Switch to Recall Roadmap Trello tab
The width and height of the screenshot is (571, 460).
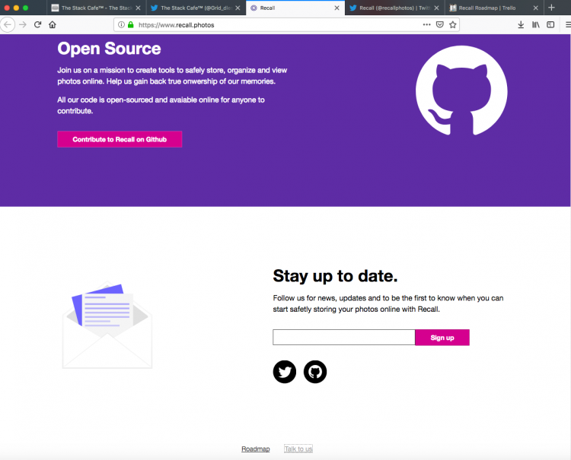(x=494, y=8)
